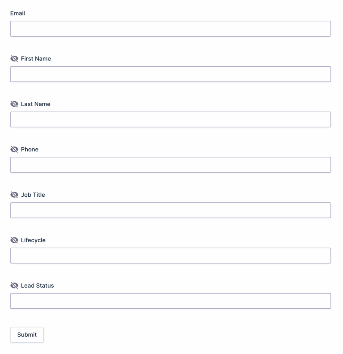The height and width of the screenshot is (354, 343).
Task: Click the Job Title label text
Action: 33,195
